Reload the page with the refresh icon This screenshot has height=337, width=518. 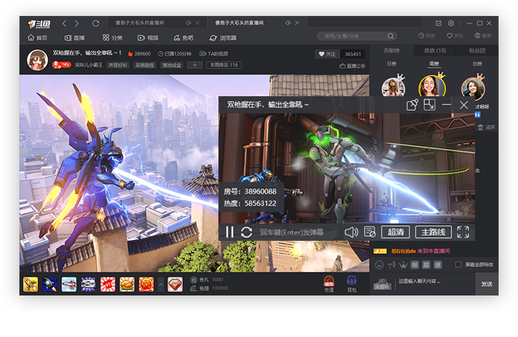click(x=96, y=23)
